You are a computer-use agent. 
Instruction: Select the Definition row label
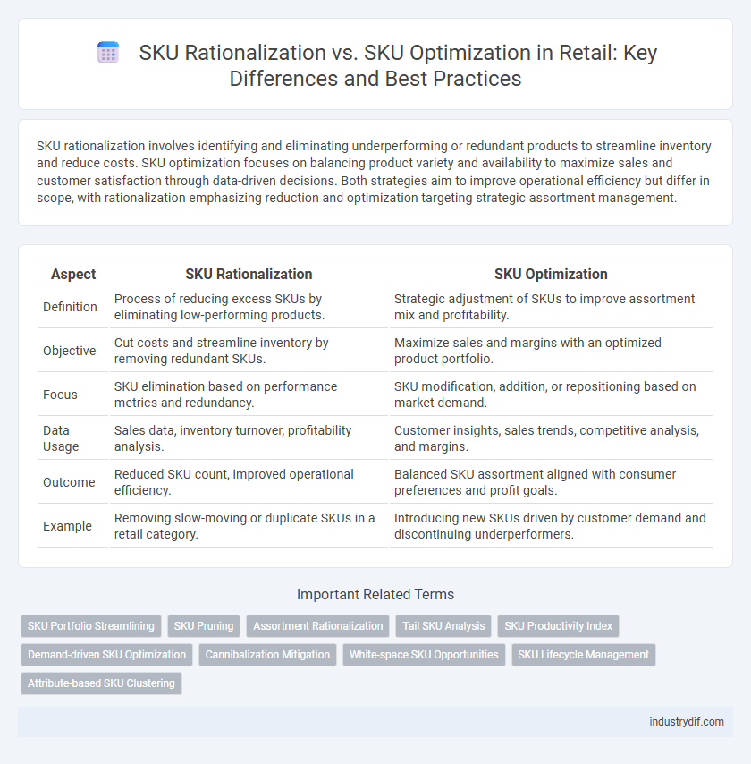tap(70, 307)
